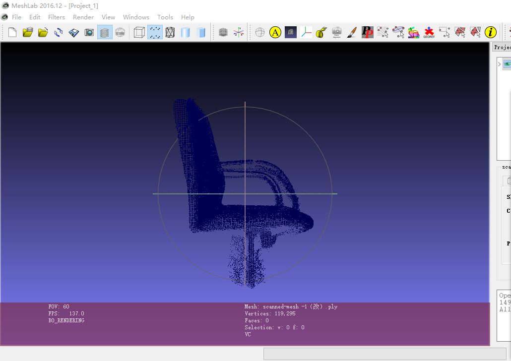
Task: Reload the mesh with the blue arrows icon
Action: point(59,33)
